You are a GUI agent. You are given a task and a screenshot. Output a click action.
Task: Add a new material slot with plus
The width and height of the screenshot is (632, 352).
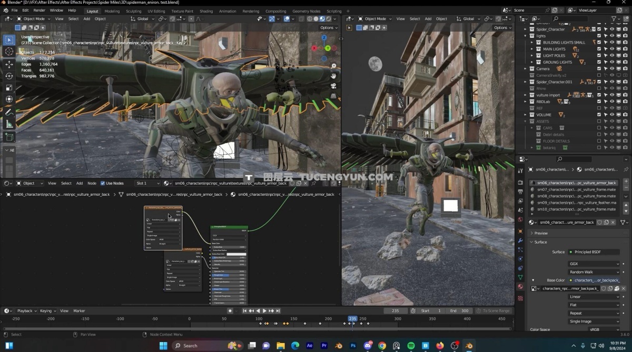point(626,182)
